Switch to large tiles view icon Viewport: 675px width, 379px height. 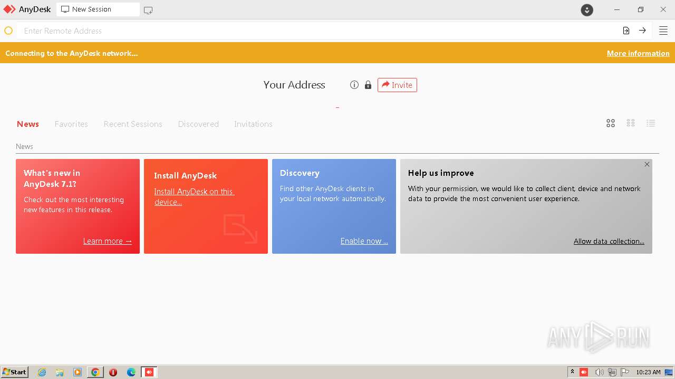[x=611, y=123]
